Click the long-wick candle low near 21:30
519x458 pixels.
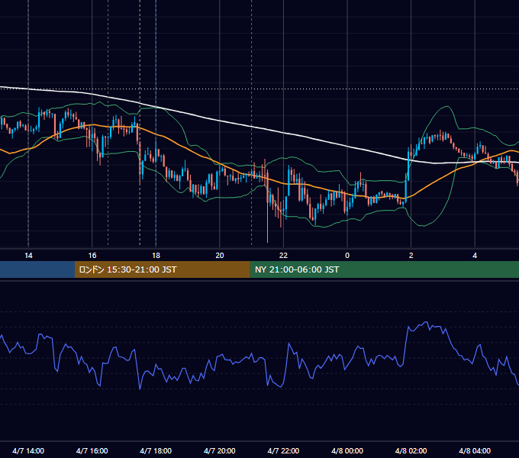click(x=267, y=241)
